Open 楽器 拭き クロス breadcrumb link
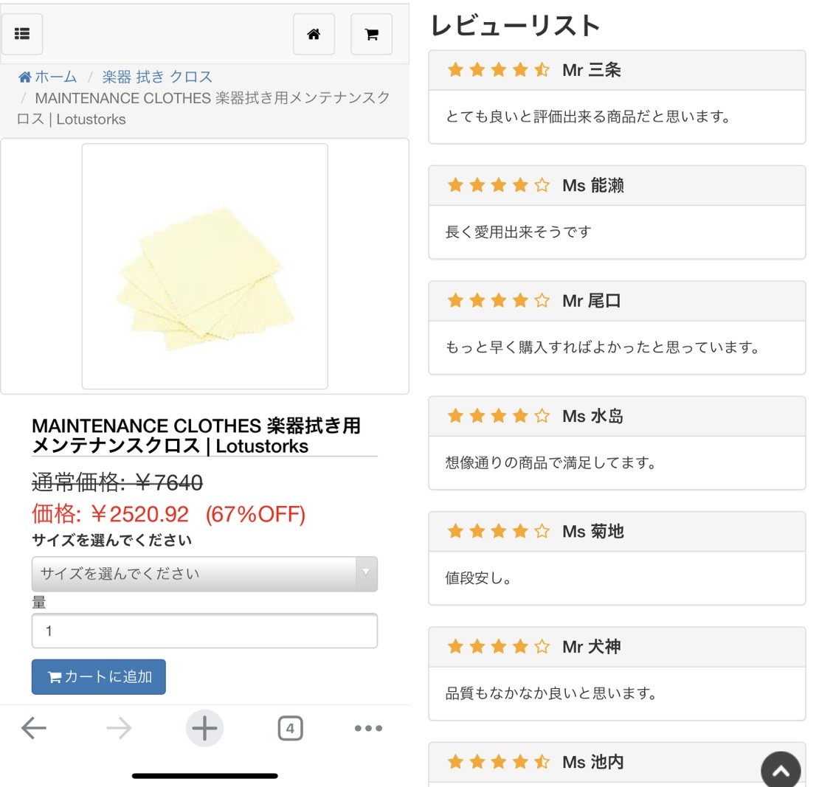 157,77
